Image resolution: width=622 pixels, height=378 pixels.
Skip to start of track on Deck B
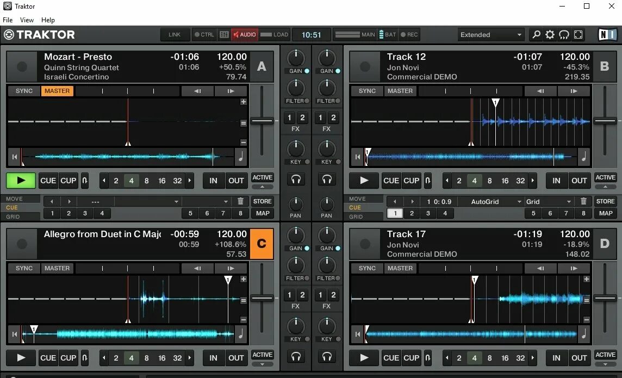358,157
